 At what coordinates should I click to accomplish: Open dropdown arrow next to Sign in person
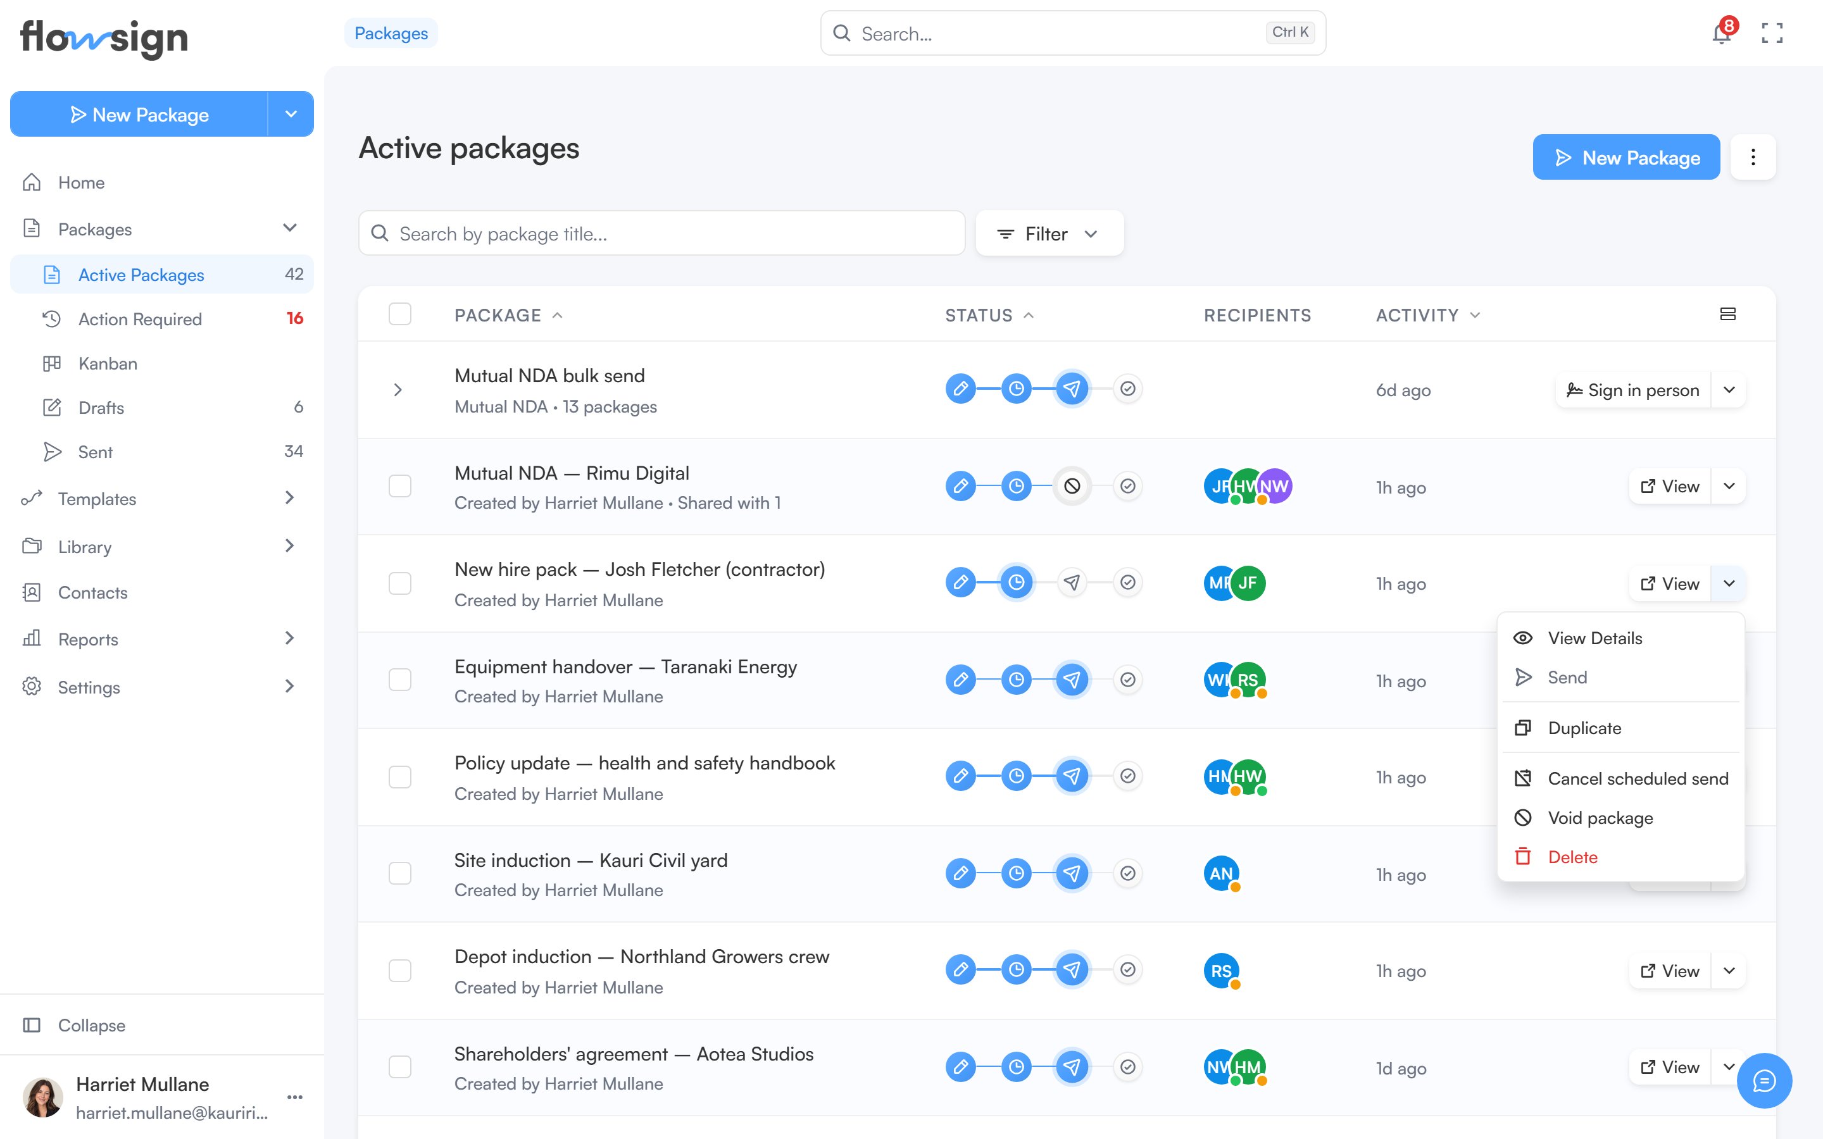(1729, 389)
